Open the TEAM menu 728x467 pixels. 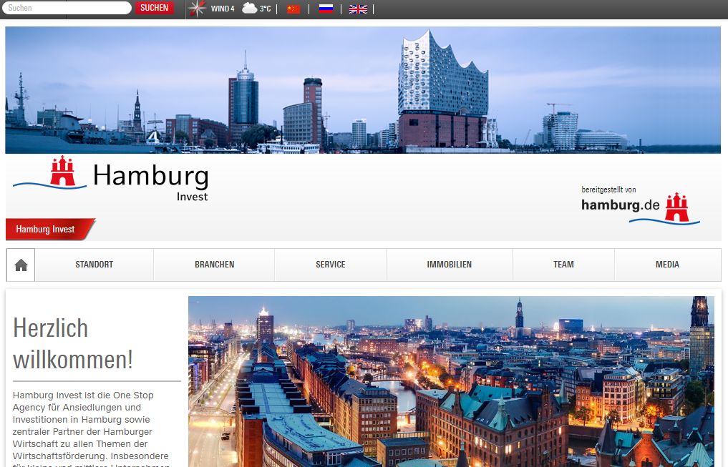coord(563,265)
